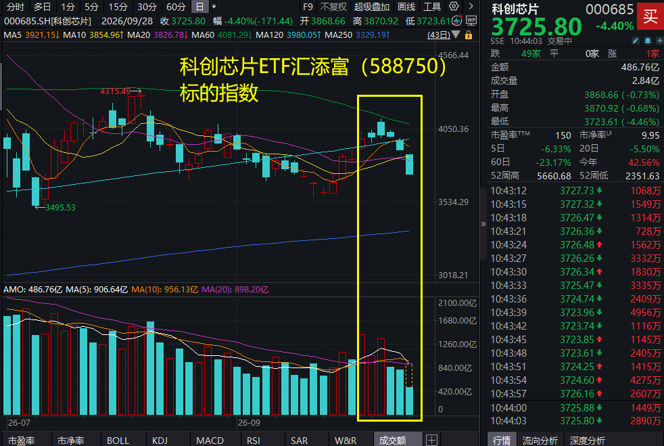
Task: Click the 成交量 2.84亿 value
Action: [646, 81]
